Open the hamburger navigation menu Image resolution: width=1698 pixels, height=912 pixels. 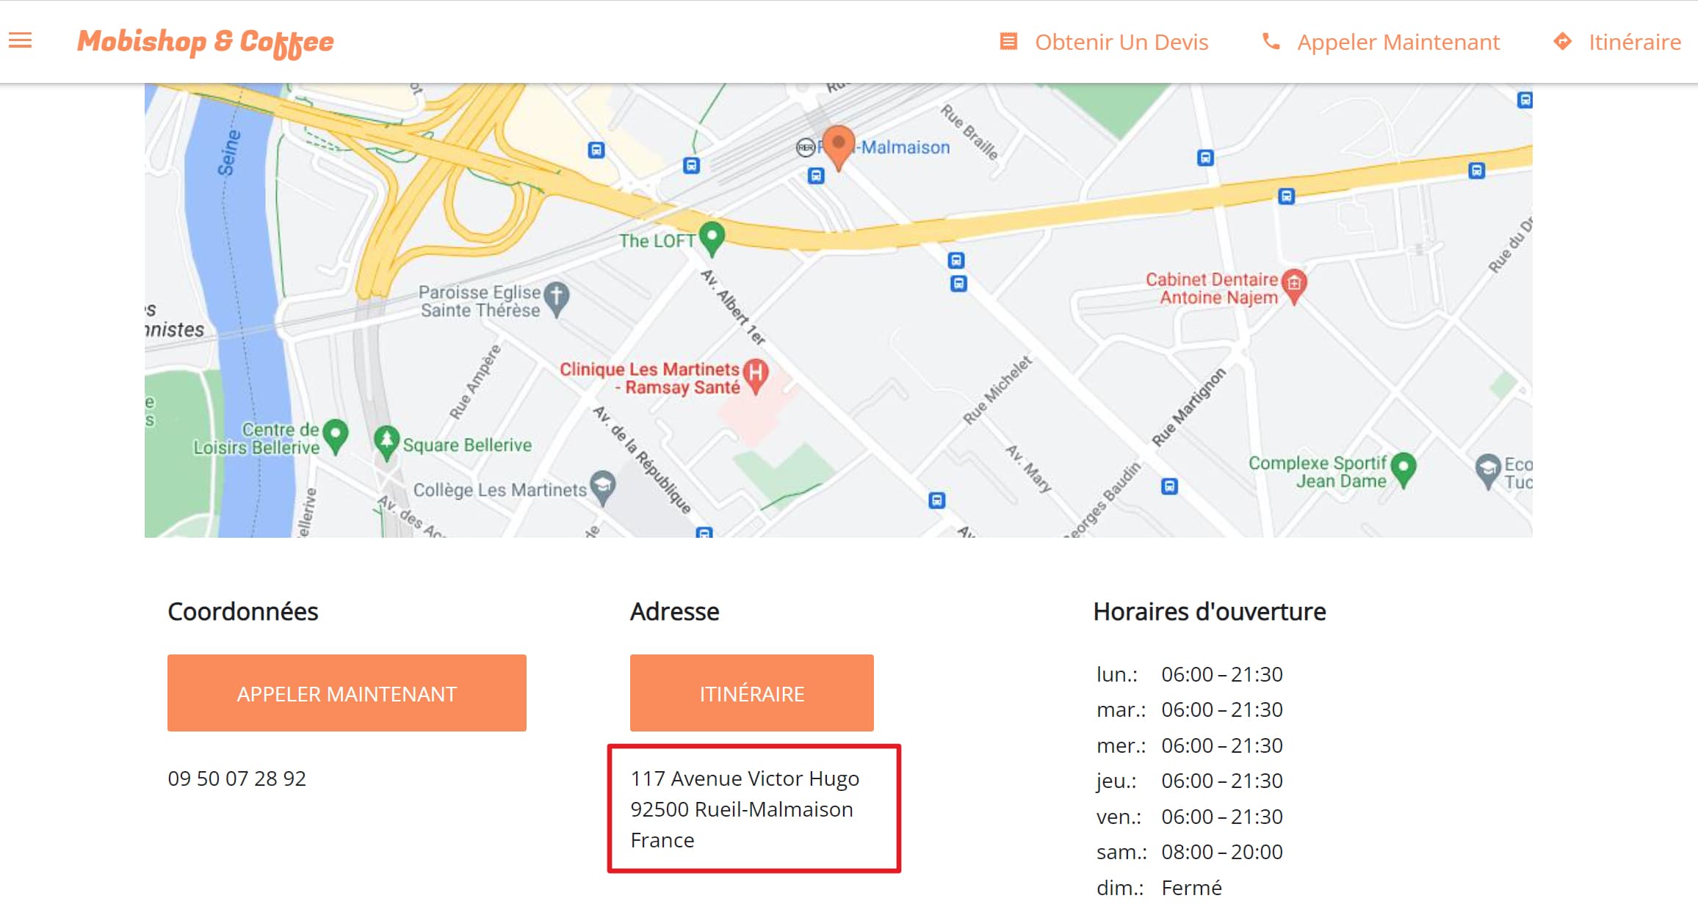20,40
